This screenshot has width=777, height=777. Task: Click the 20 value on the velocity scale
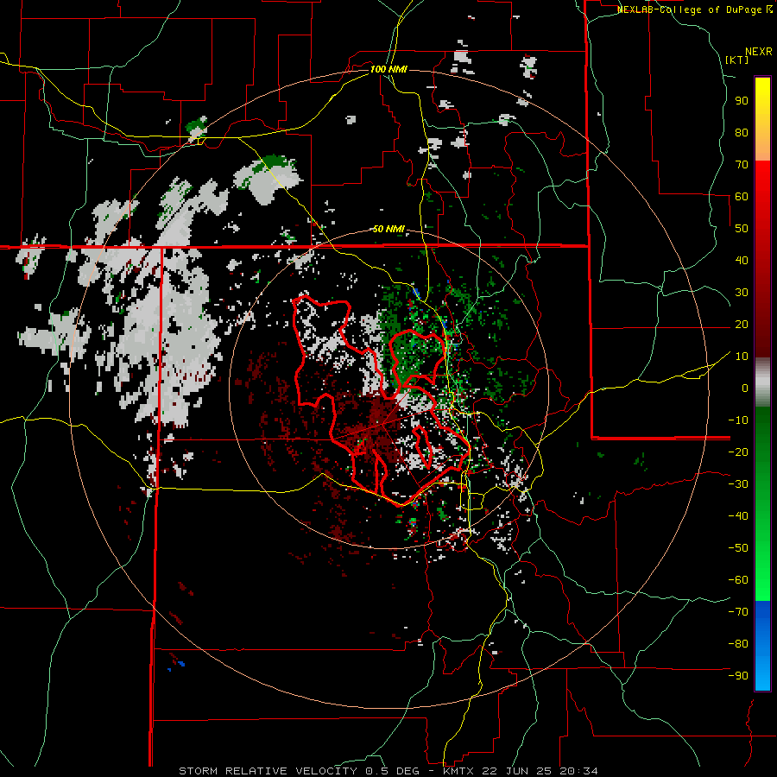742,325
